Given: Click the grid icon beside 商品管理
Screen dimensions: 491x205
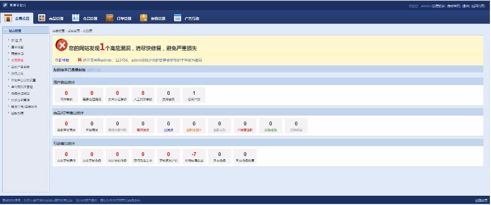Looking at the screenshot, I should point(41,18).
